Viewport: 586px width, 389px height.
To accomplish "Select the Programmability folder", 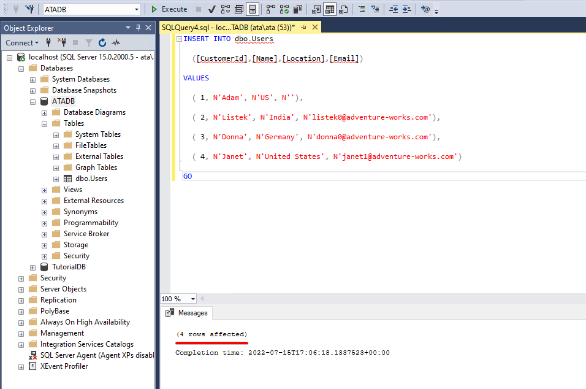I will pos(91,223).
